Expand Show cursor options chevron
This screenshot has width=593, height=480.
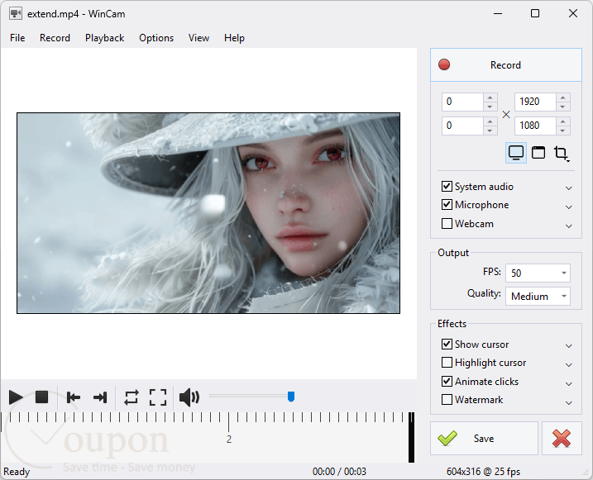pyautogui.click(x=568, y=346)
